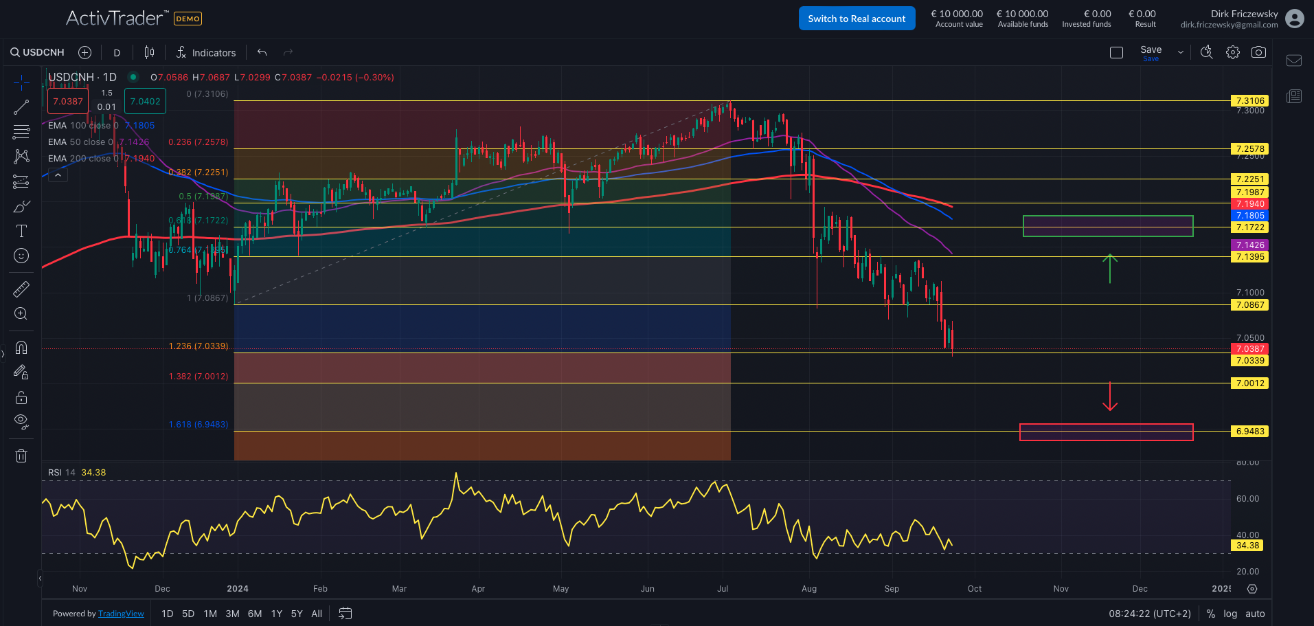1314x626 pixels.
Task: Click the Switch to Real account button
Action: click(x=857, y=19)
